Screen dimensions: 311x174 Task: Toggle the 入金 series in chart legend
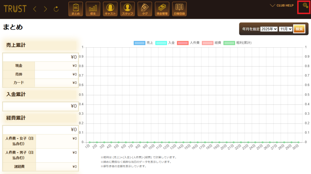pyautogui.click(x=165, y=43)
